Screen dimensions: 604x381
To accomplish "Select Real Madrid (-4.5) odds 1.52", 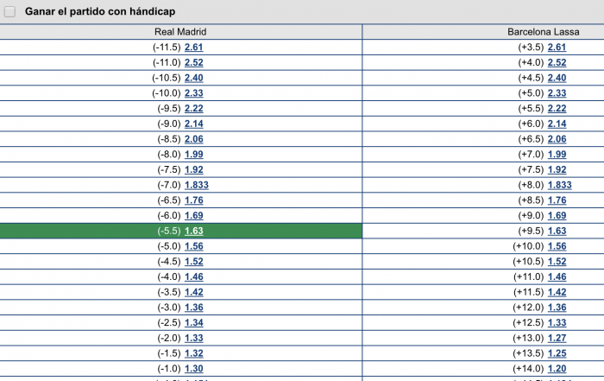I will point(194,262).
